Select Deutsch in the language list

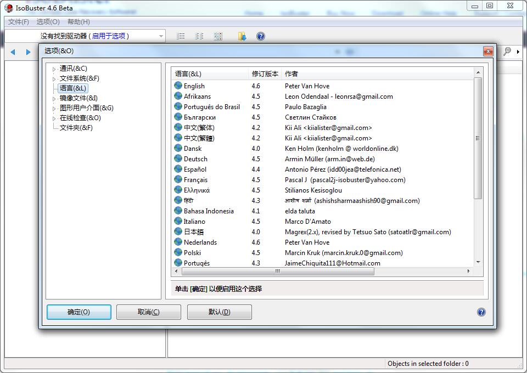(x=195, y=159)
